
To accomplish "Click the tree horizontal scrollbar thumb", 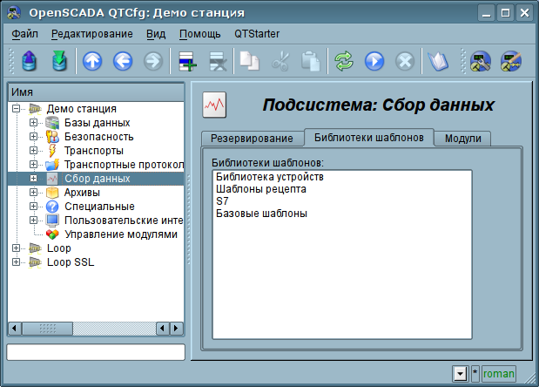I will coord(47,329).
